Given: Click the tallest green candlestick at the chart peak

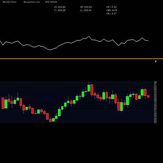Looking at the screenshot, I should (89, 88).
